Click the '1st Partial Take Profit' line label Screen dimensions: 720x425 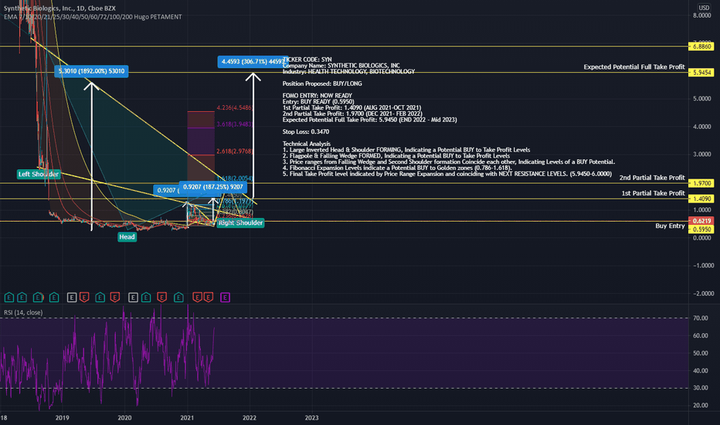pyautogui.click(x=653, y=193)
